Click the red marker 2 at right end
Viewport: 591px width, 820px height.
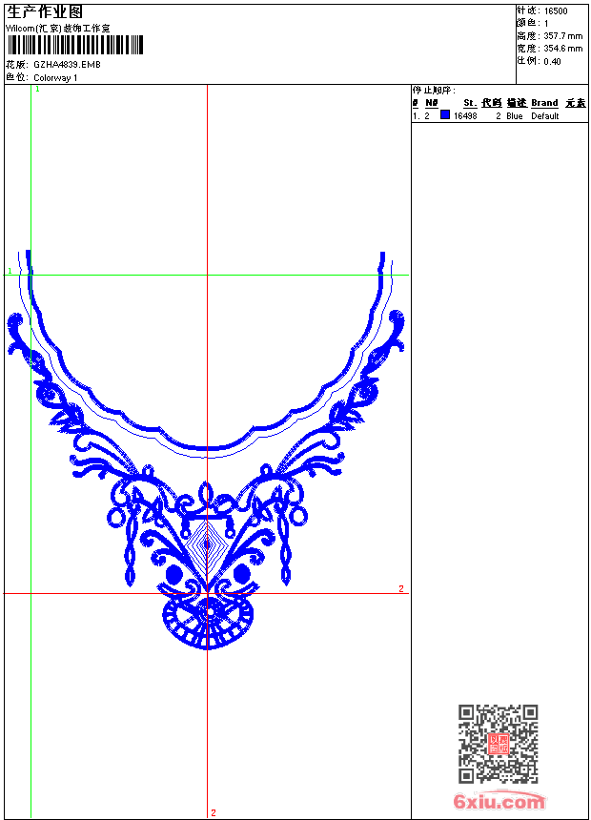401,588
